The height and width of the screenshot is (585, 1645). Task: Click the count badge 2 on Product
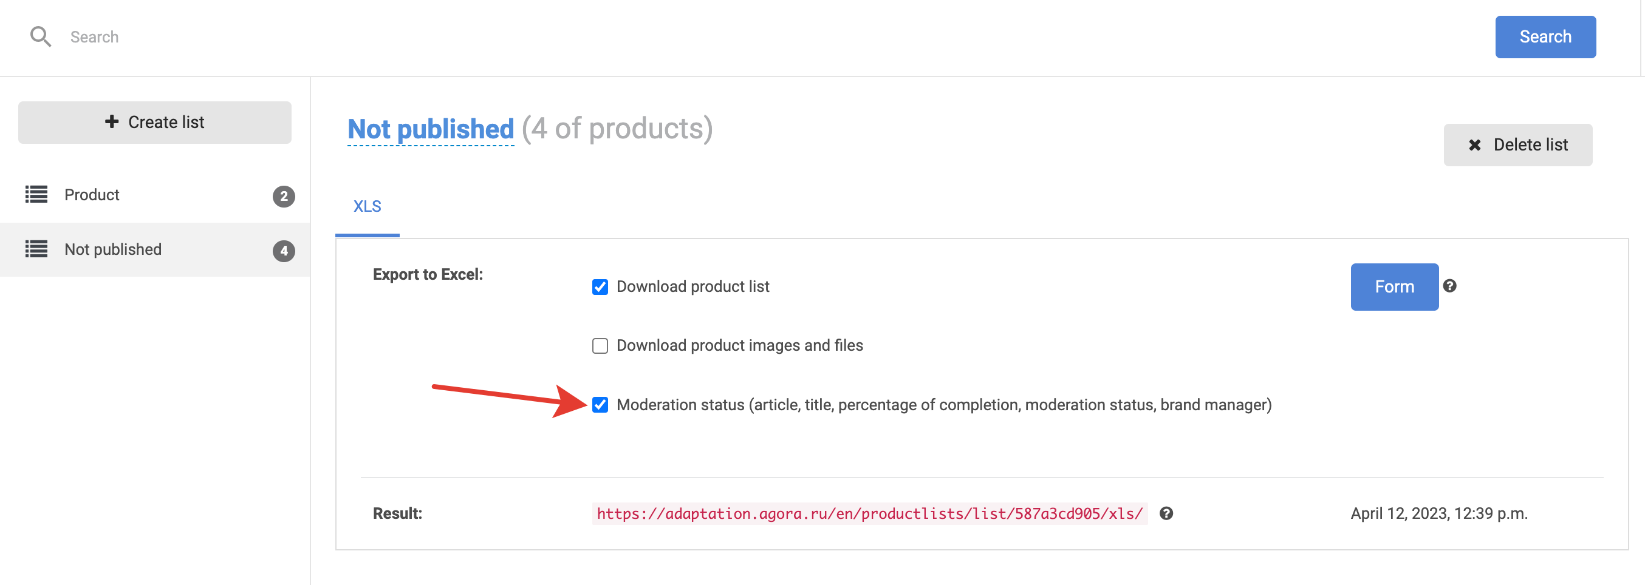[x=284, y=196]
